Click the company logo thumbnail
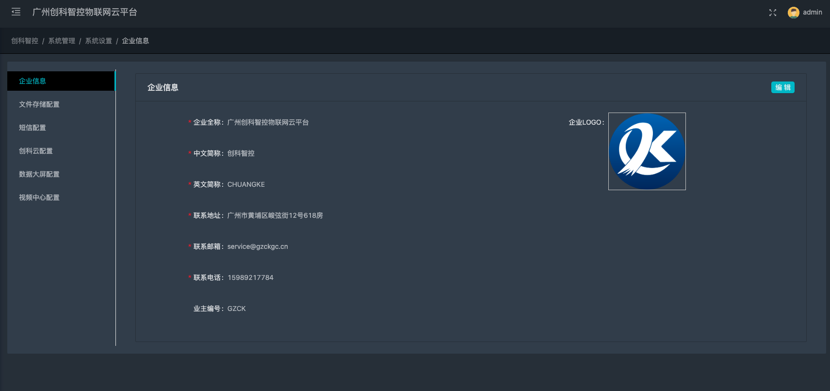 [x=647, y=151]
